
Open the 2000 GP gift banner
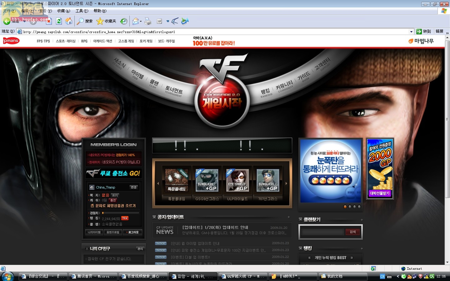pos(380,169)
